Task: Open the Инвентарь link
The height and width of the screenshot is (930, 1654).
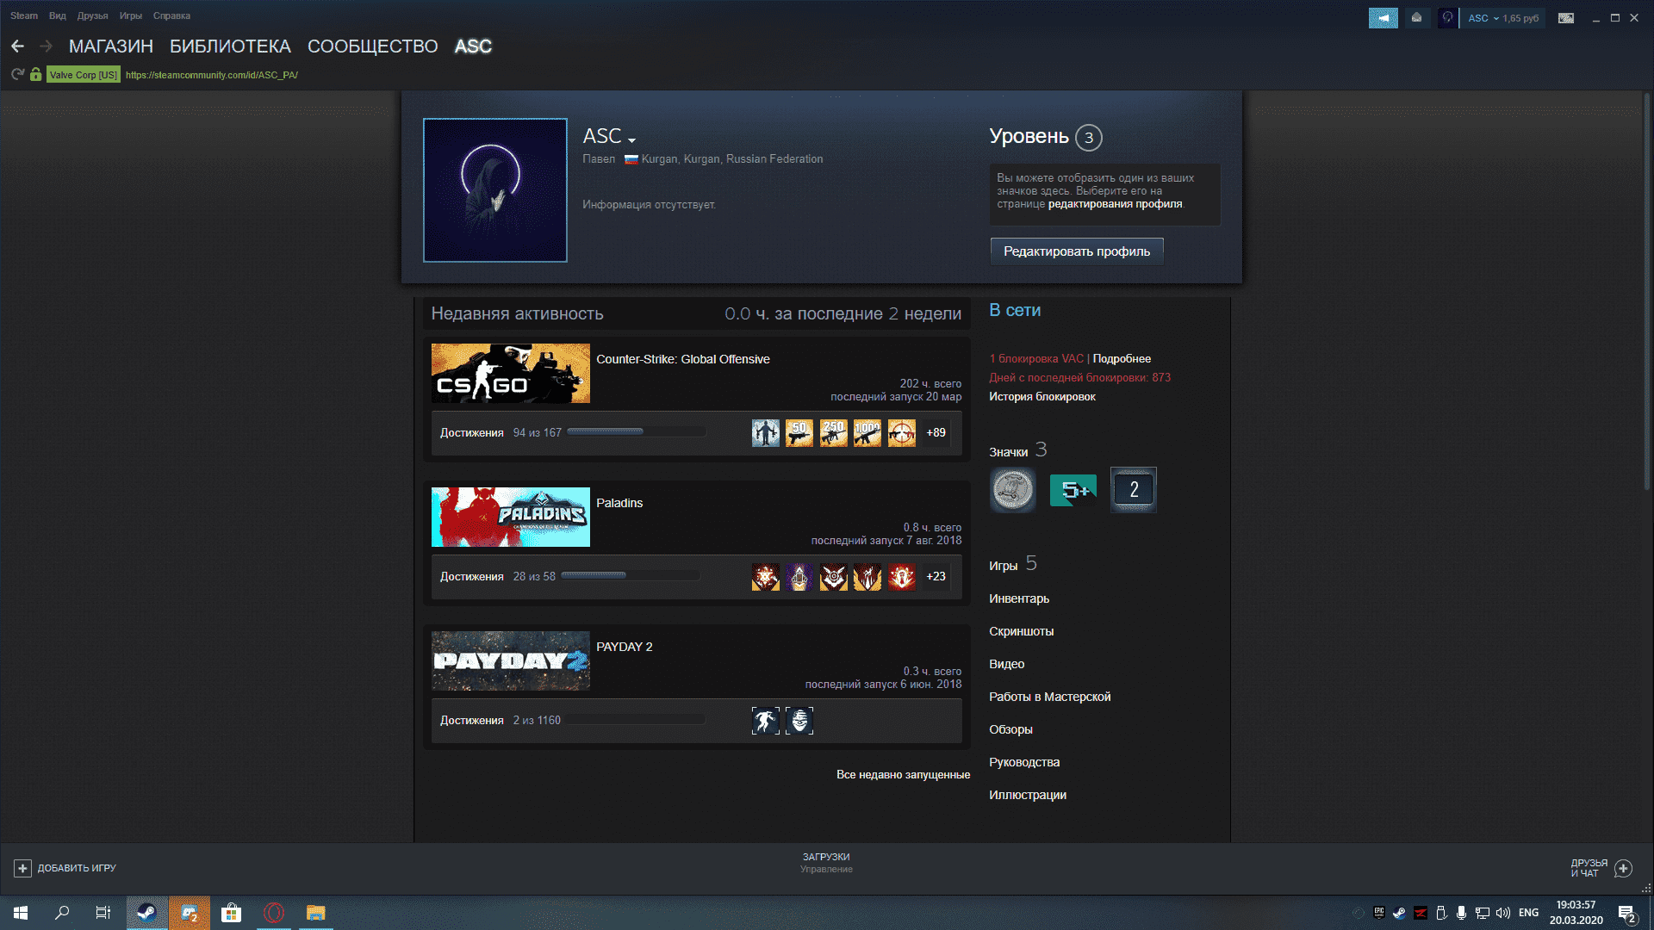Action: pyautogui.click(x=1019, y=598)
